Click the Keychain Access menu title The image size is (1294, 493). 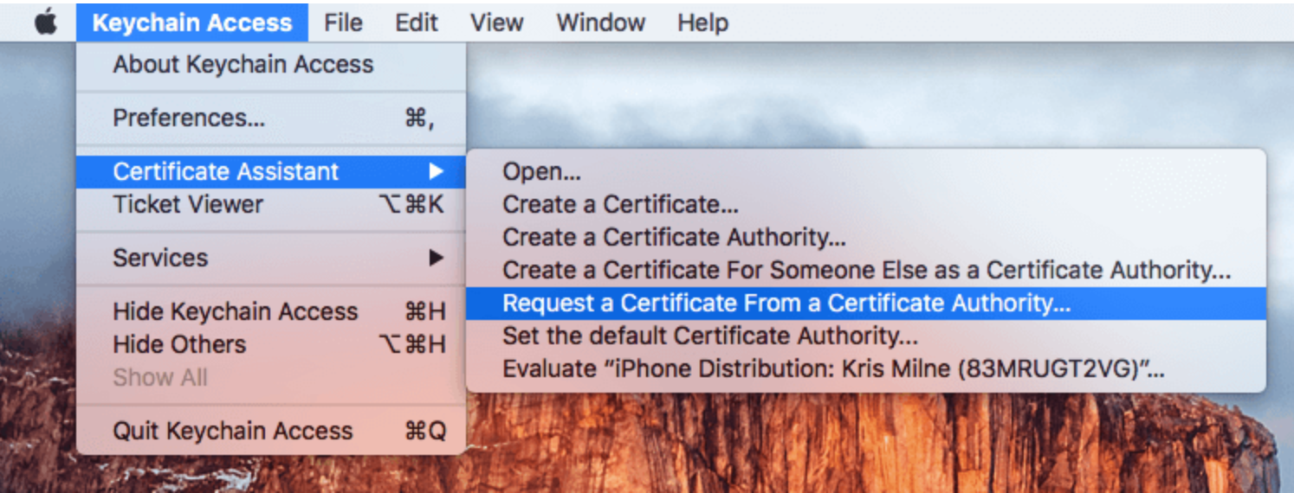click(192, 22)
